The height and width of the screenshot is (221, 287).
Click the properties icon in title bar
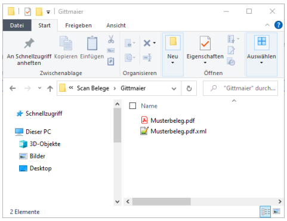tap(27, 12)
